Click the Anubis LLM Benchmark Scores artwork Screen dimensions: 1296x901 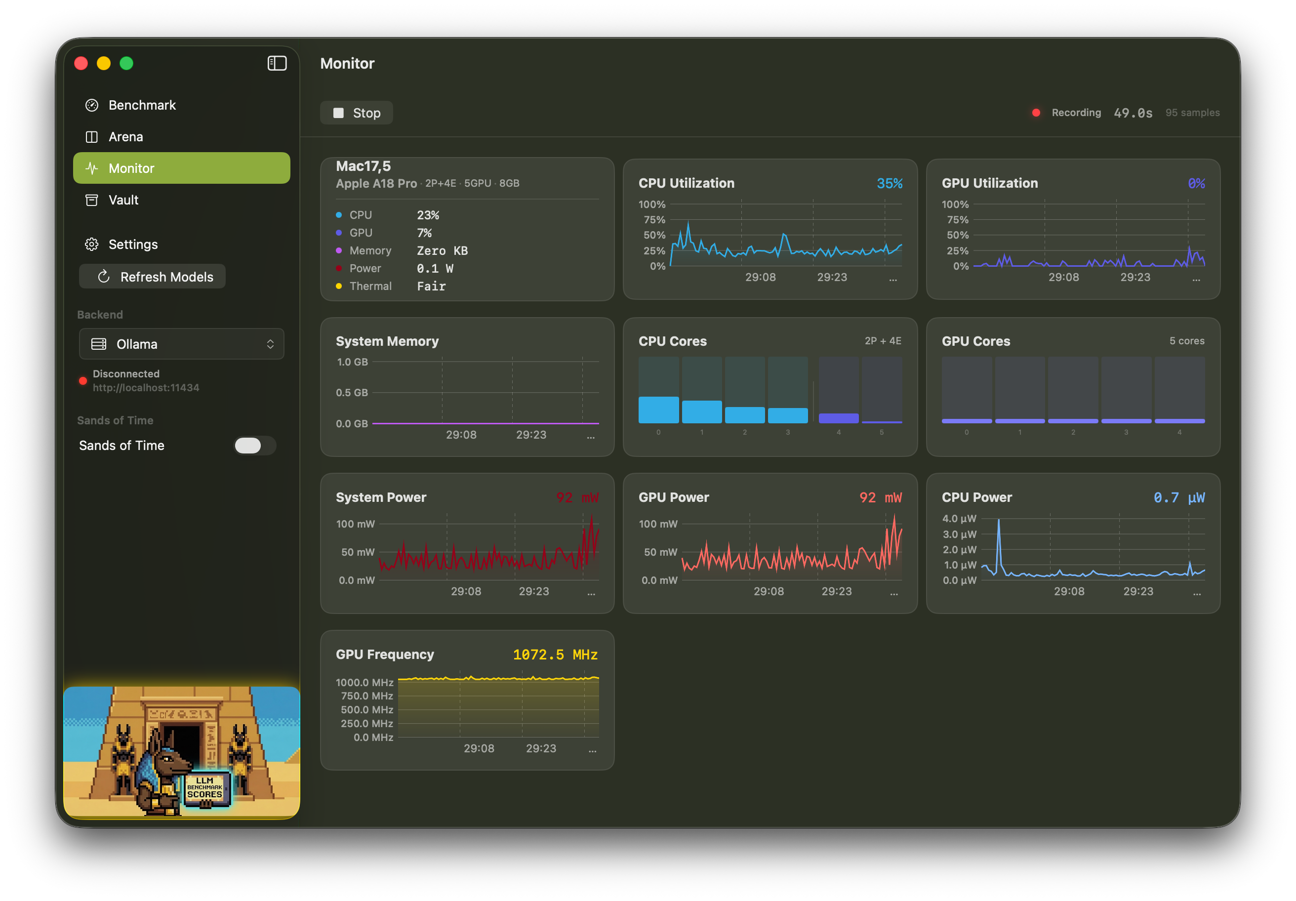(181, 751)
